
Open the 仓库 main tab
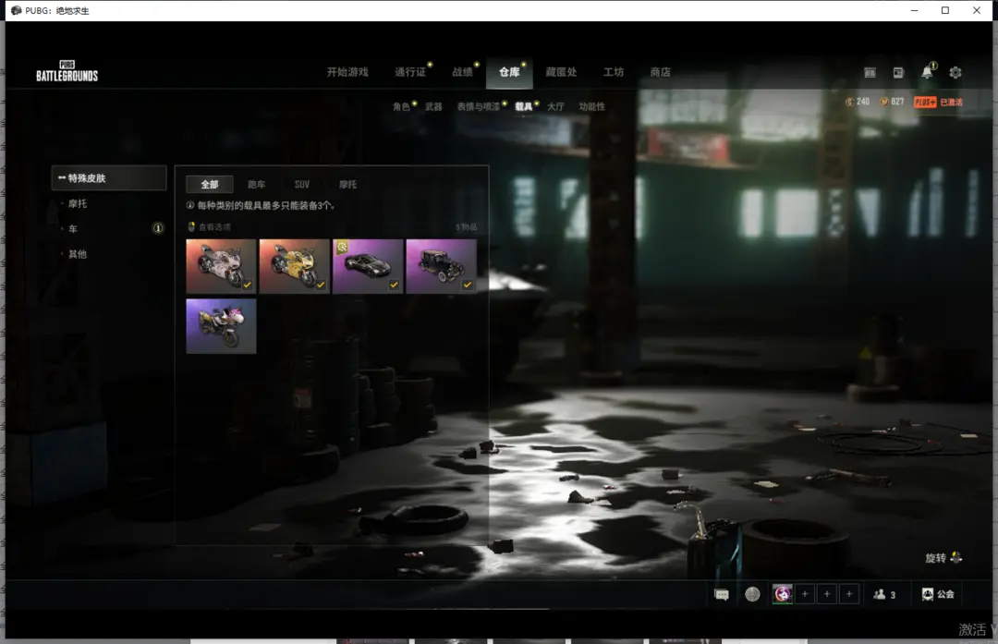click(509, 72)
